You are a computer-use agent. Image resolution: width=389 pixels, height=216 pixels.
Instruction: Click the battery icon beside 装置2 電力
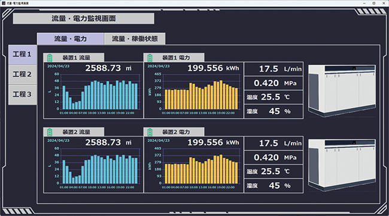150,132
